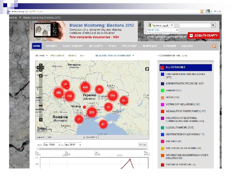
Task: Open the Analysis tab
Action: point(187,46)
